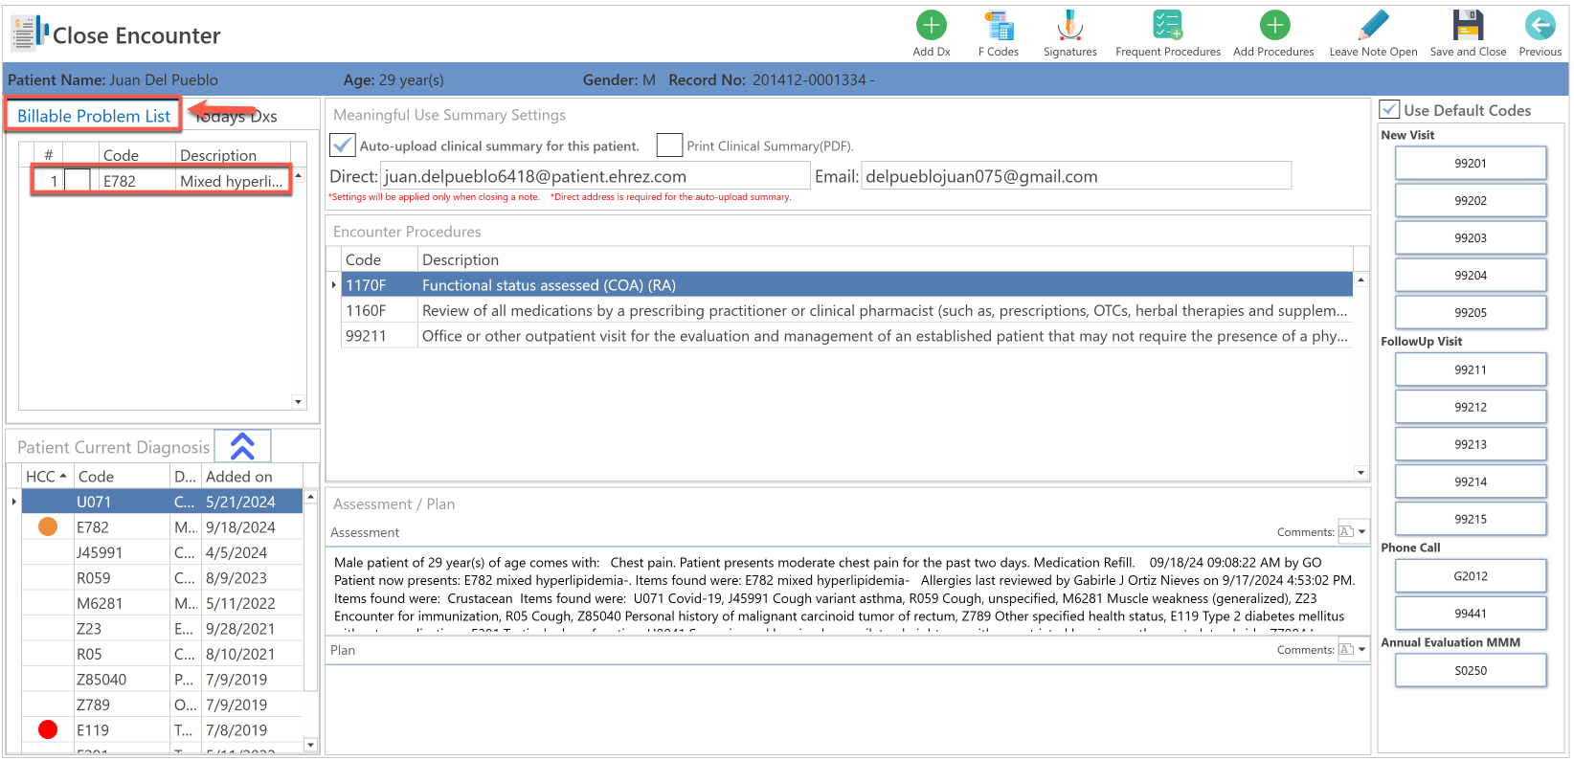Open Plan comments icon
This screenshot has width=1574, height=761.
[x=1346, y=649]
